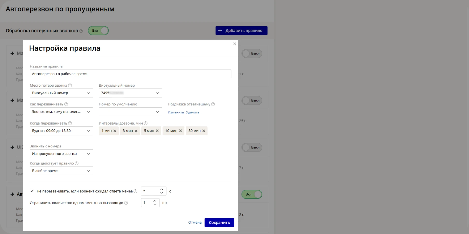This screenshot has width=469, height=234.
Task: Click help icon next to Место потери звонка
Action: pos(70,86)
